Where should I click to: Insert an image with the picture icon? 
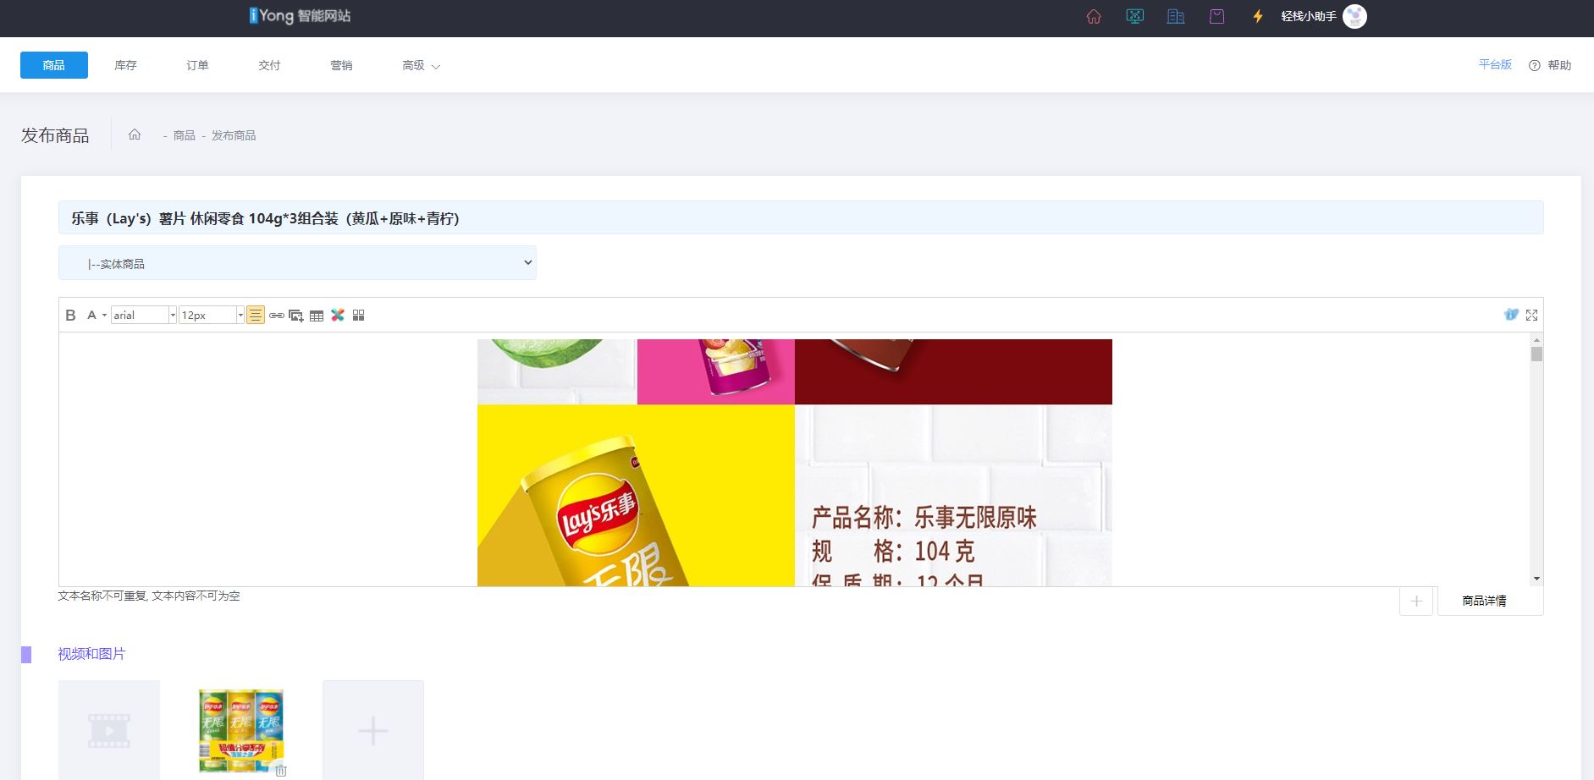tap(296, 316)
